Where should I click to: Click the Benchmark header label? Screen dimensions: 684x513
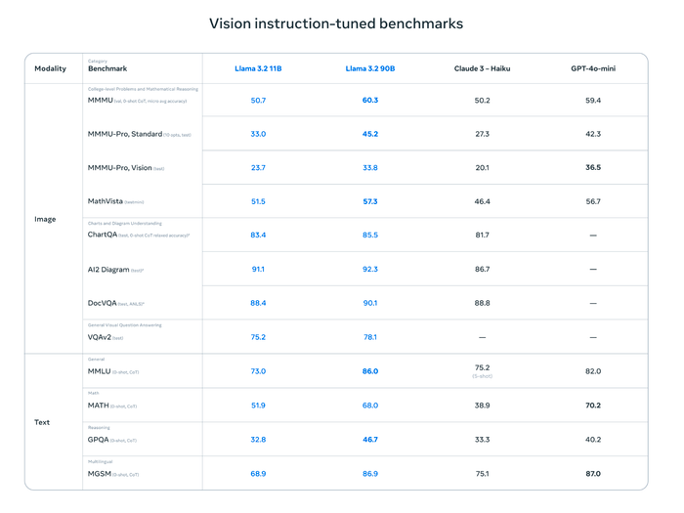[x=107, y=68]
